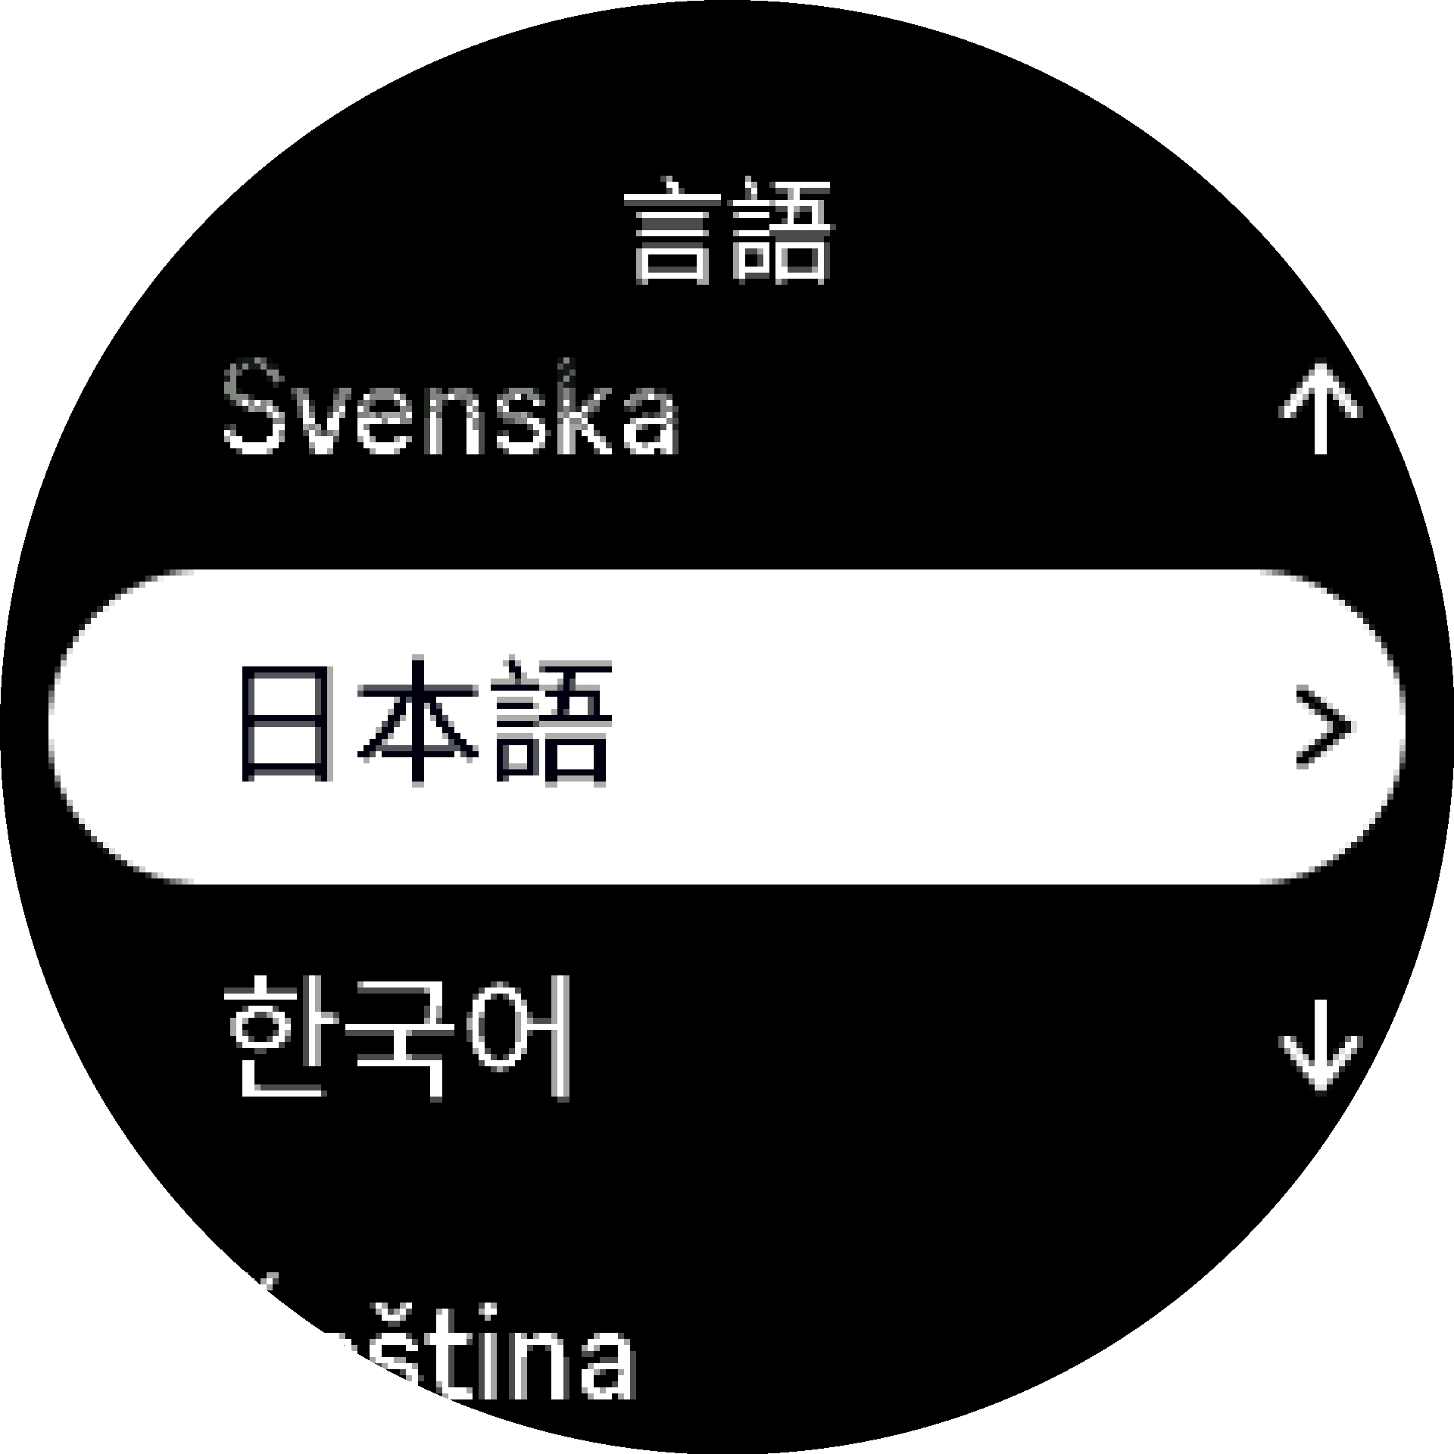Select 한국어 from the language list

coord(398,1036)
